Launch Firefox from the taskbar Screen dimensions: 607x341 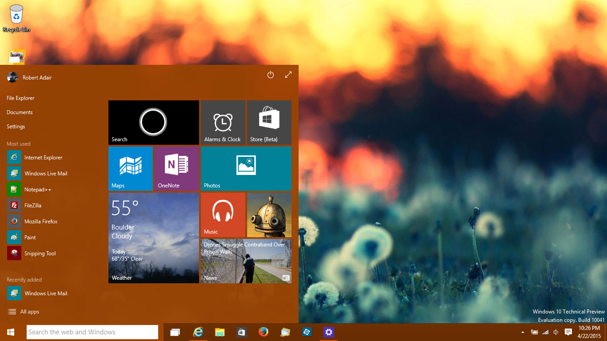click(263, 332)
